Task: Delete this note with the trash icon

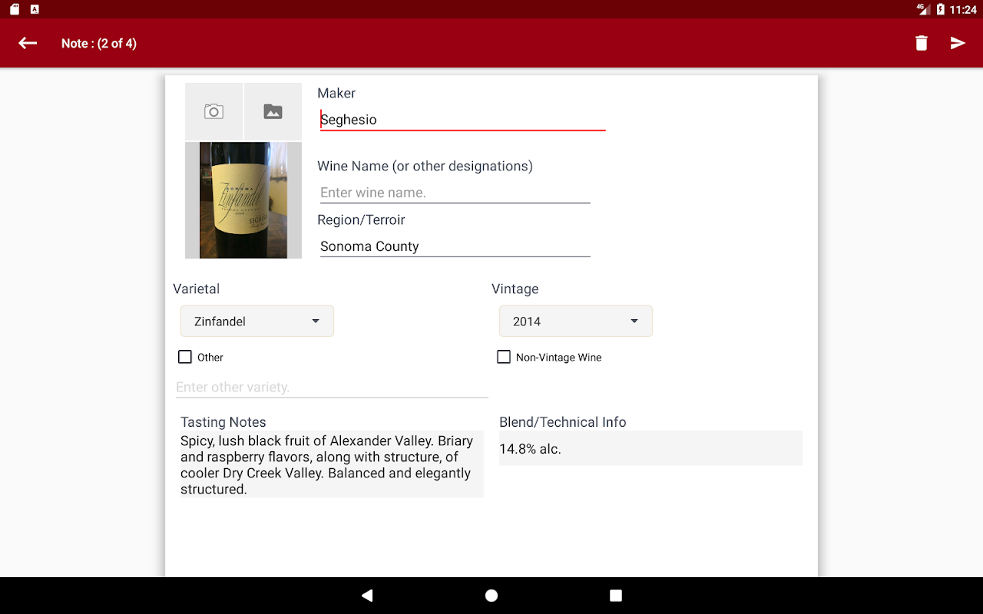Action: click(922, 43)
